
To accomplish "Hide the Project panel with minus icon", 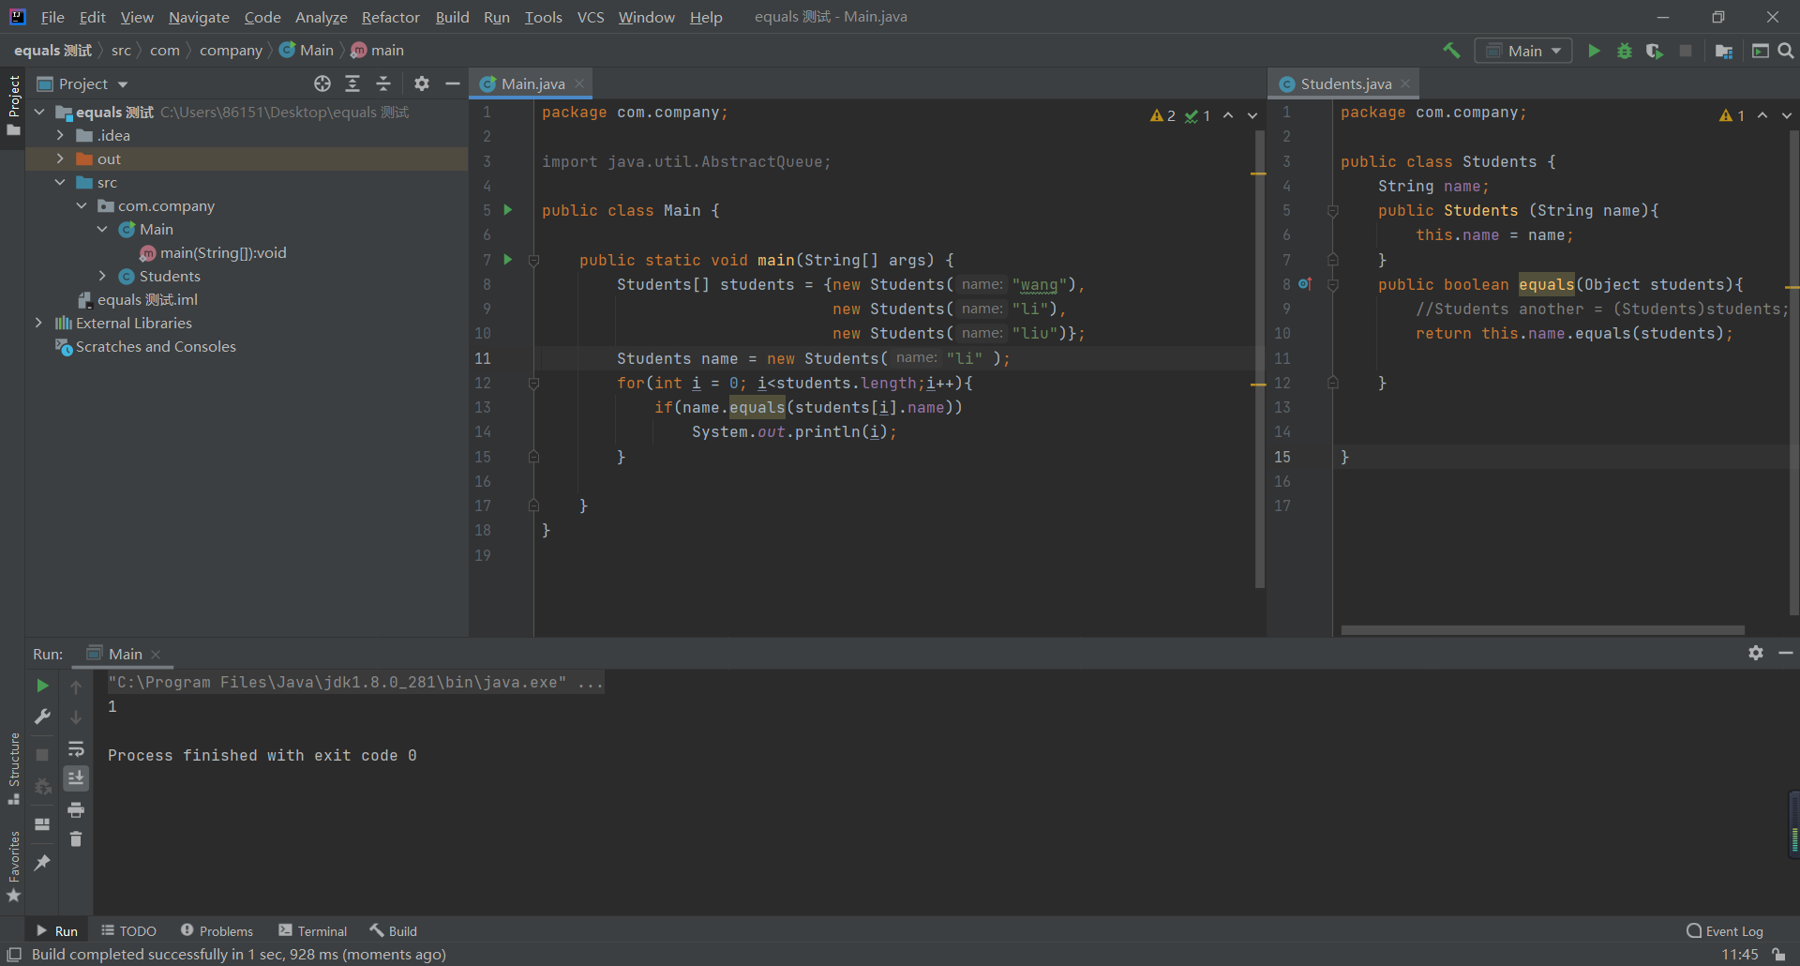I will 453,83.
